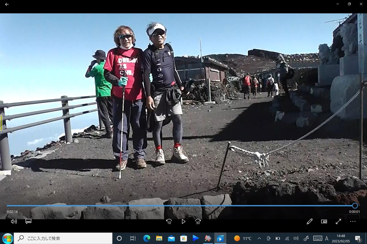This screenshot has width=367, height=244.
Task: Click the Movies & TV taskbar icon
Action: point(220,238)
